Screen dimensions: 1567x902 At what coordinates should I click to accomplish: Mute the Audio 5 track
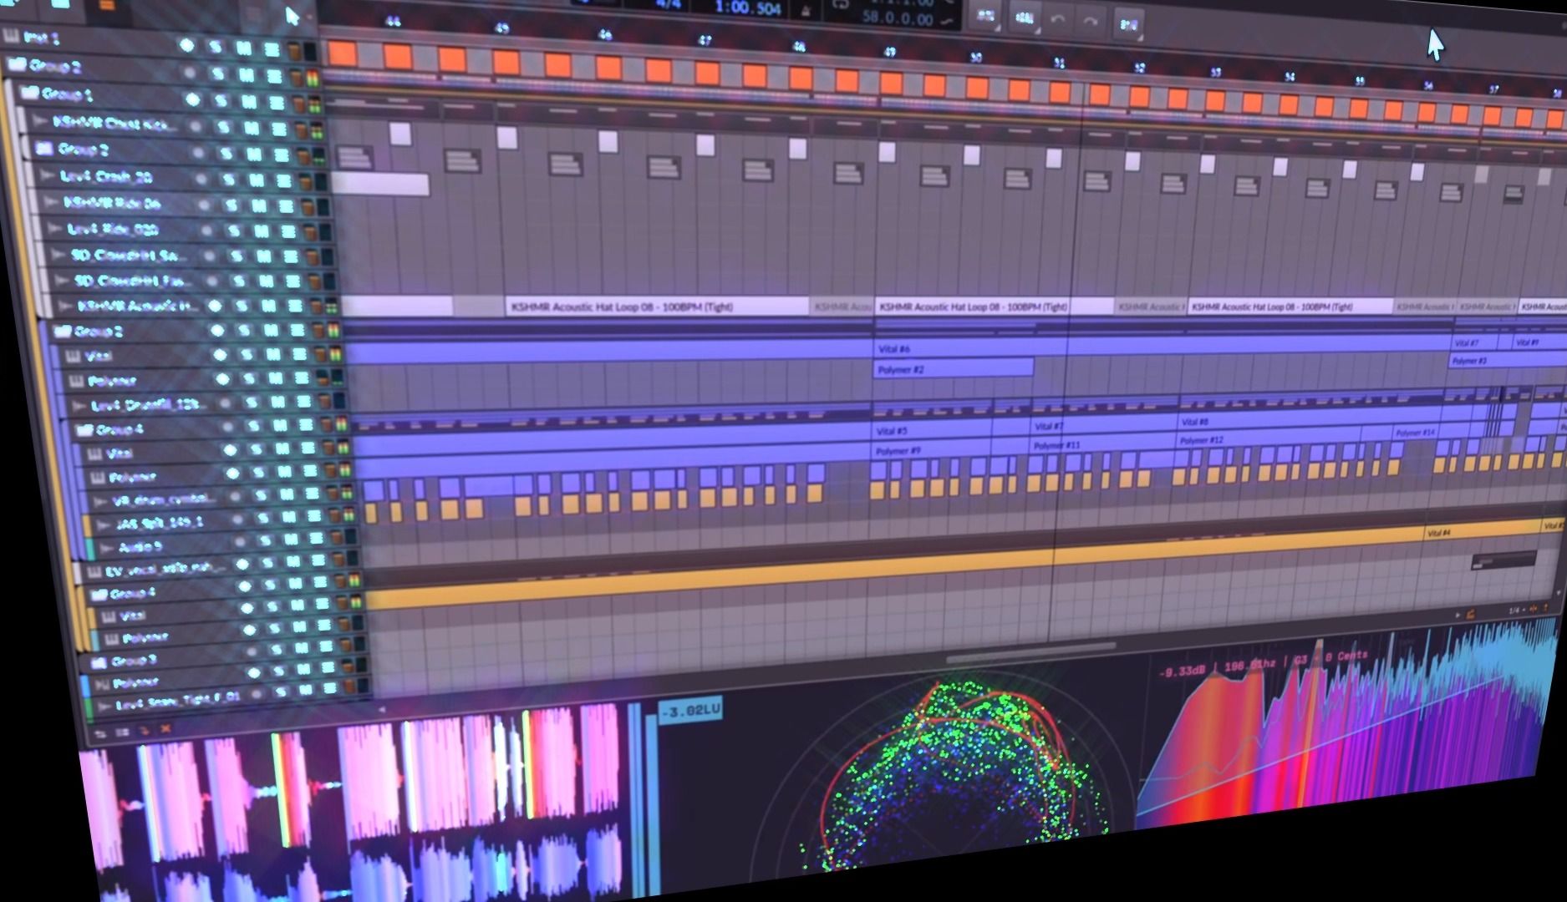(292, 540)
